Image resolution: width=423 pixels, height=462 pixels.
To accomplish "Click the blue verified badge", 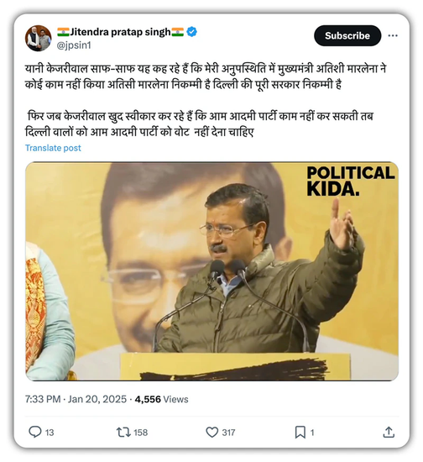I will [x=192, y=32].
